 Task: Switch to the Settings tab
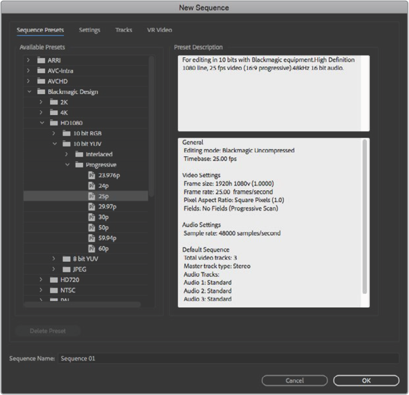(90, 30)
